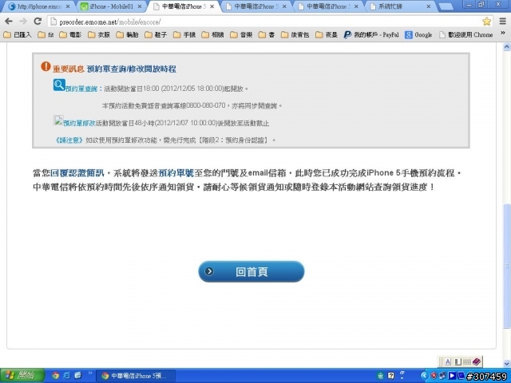
Task: Click the help question mark taskbar icon
Action: (391, 376)
